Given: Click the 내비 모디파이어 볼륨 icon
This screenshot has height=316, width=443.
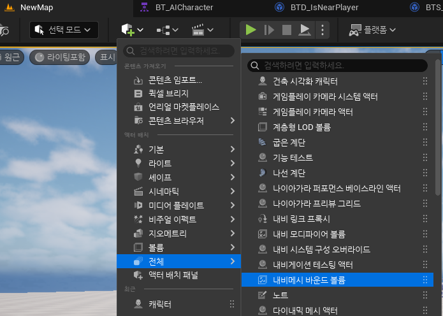Looking at the screenshot, I should pos(263,234).
